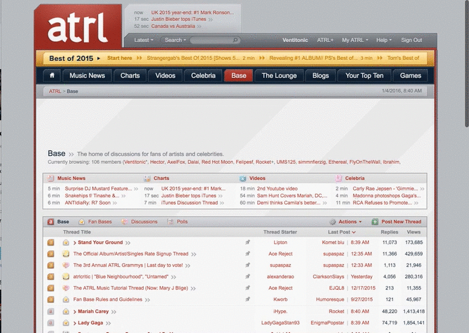Switch to the Celebria tab

coord(203,76)
